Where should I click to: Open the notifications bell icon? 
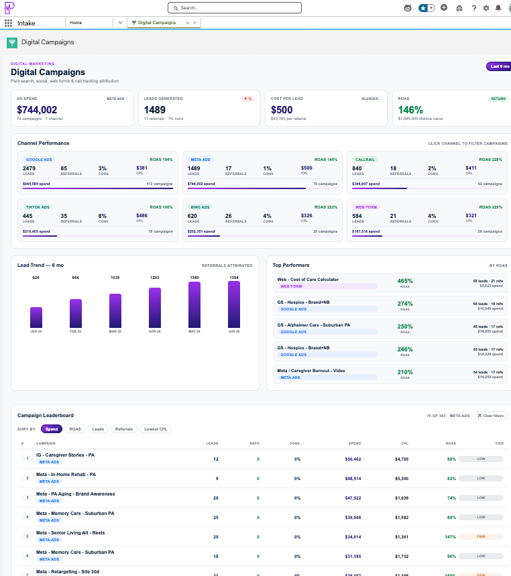click(x=498, y=8)
